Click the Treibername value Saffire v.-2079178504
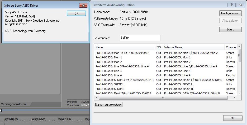This screenshot has width=247, height=125. pos(134,12)
